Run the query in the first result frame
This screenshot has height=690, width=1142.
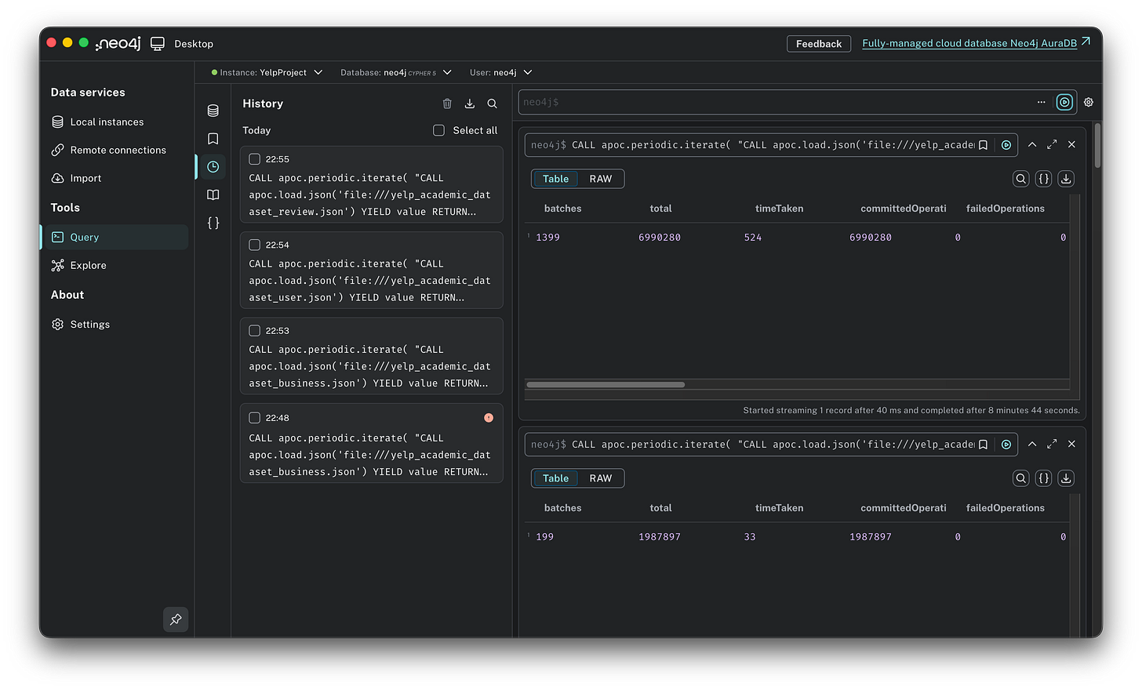pyautogui.click(x=1006, y=144)
